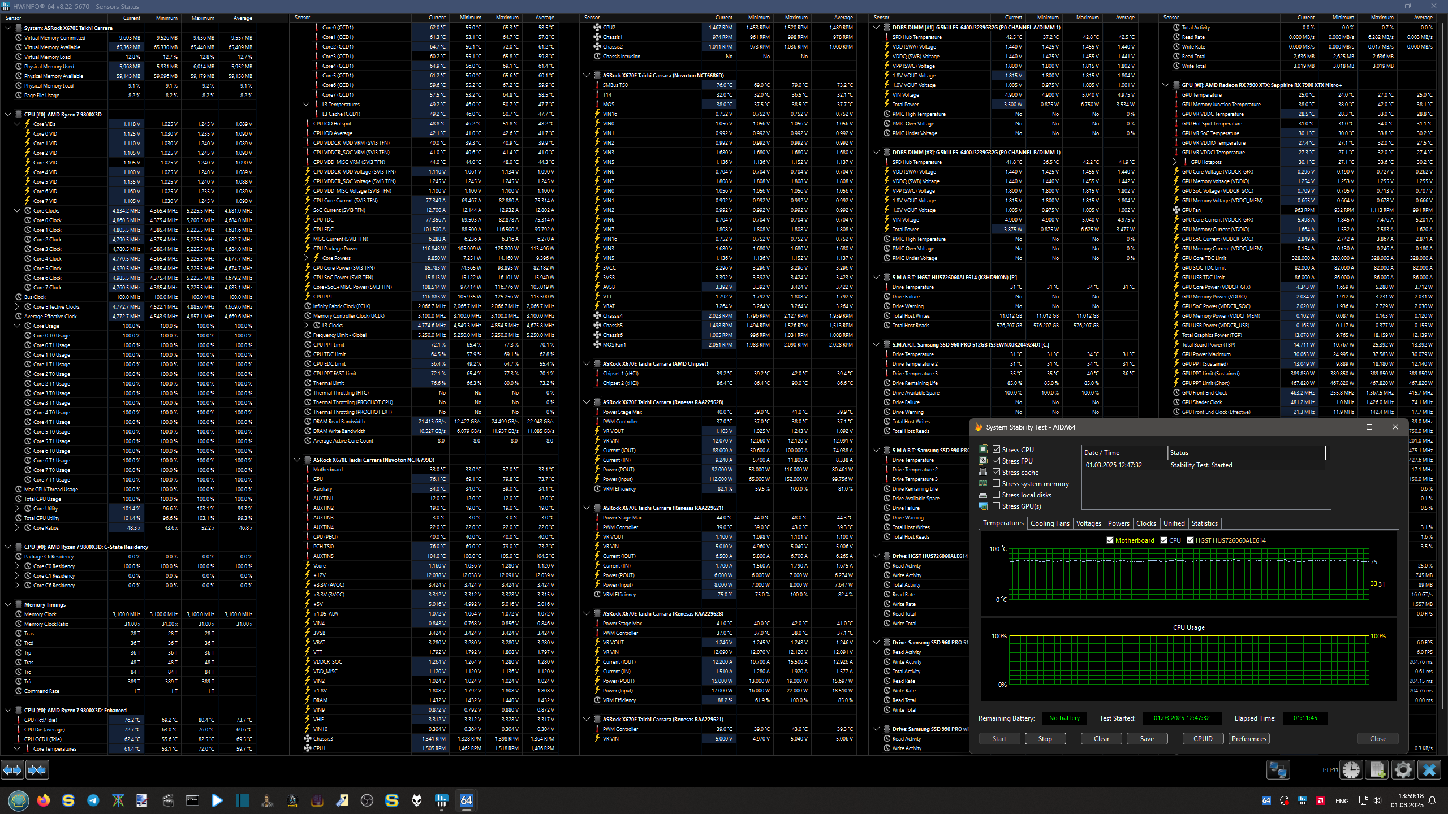Switch to the Cooling Fans tab

[1049, 523]
